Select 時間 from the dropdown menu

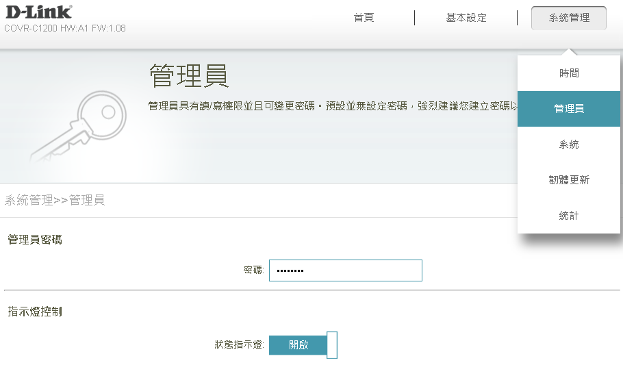coord(568,73)
